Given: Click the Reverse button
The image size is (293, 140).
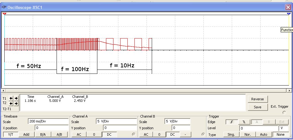Looking at the screenshot, I should [257, 99].
